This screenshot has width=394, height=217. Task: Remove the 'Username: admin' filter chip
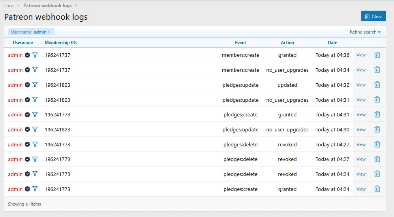click(49, 32)
